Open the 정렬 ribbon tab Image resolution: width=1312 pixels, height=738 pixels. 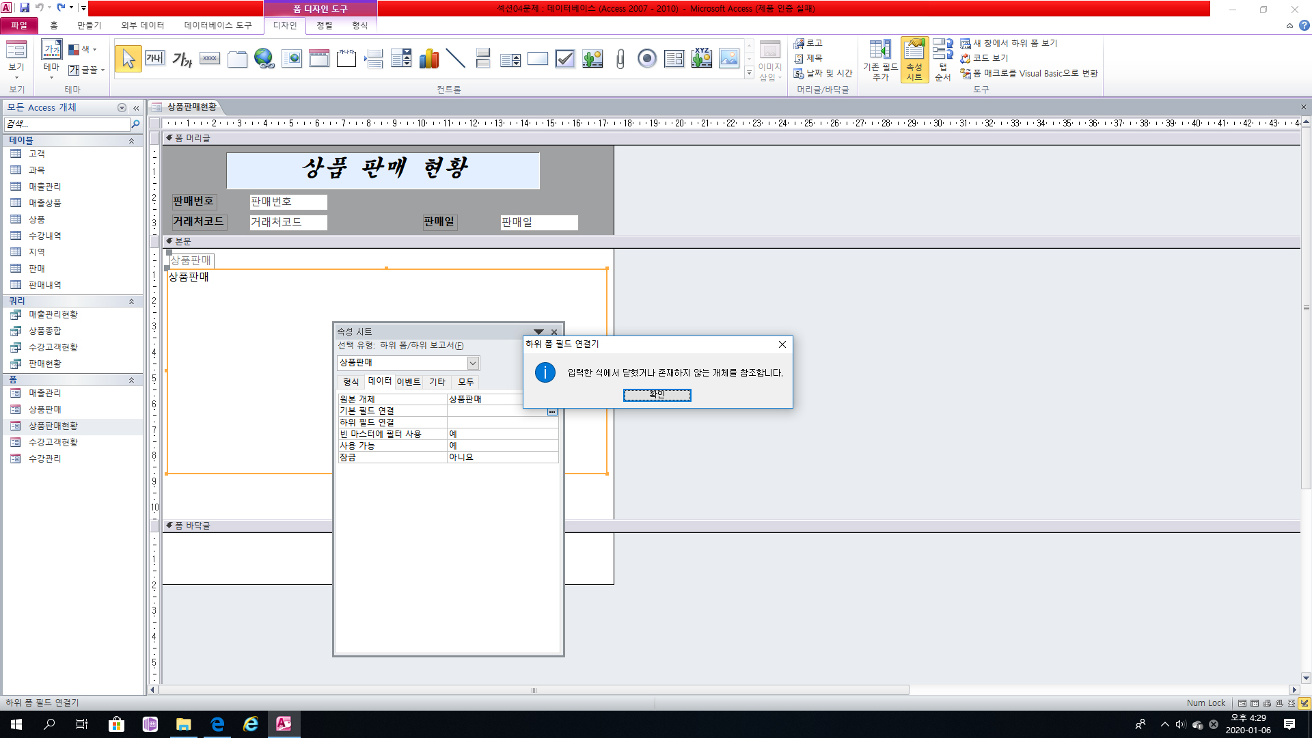coord(325,25)
